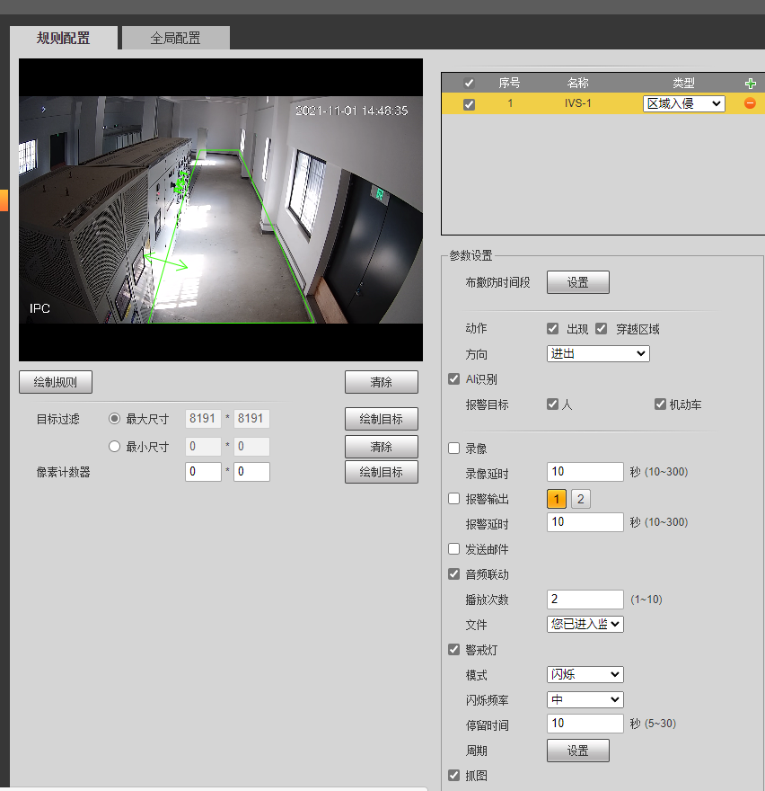Click 绘制目标 button for 像素计数器
This screenshot has height=791, width=765.
(381, 472)
